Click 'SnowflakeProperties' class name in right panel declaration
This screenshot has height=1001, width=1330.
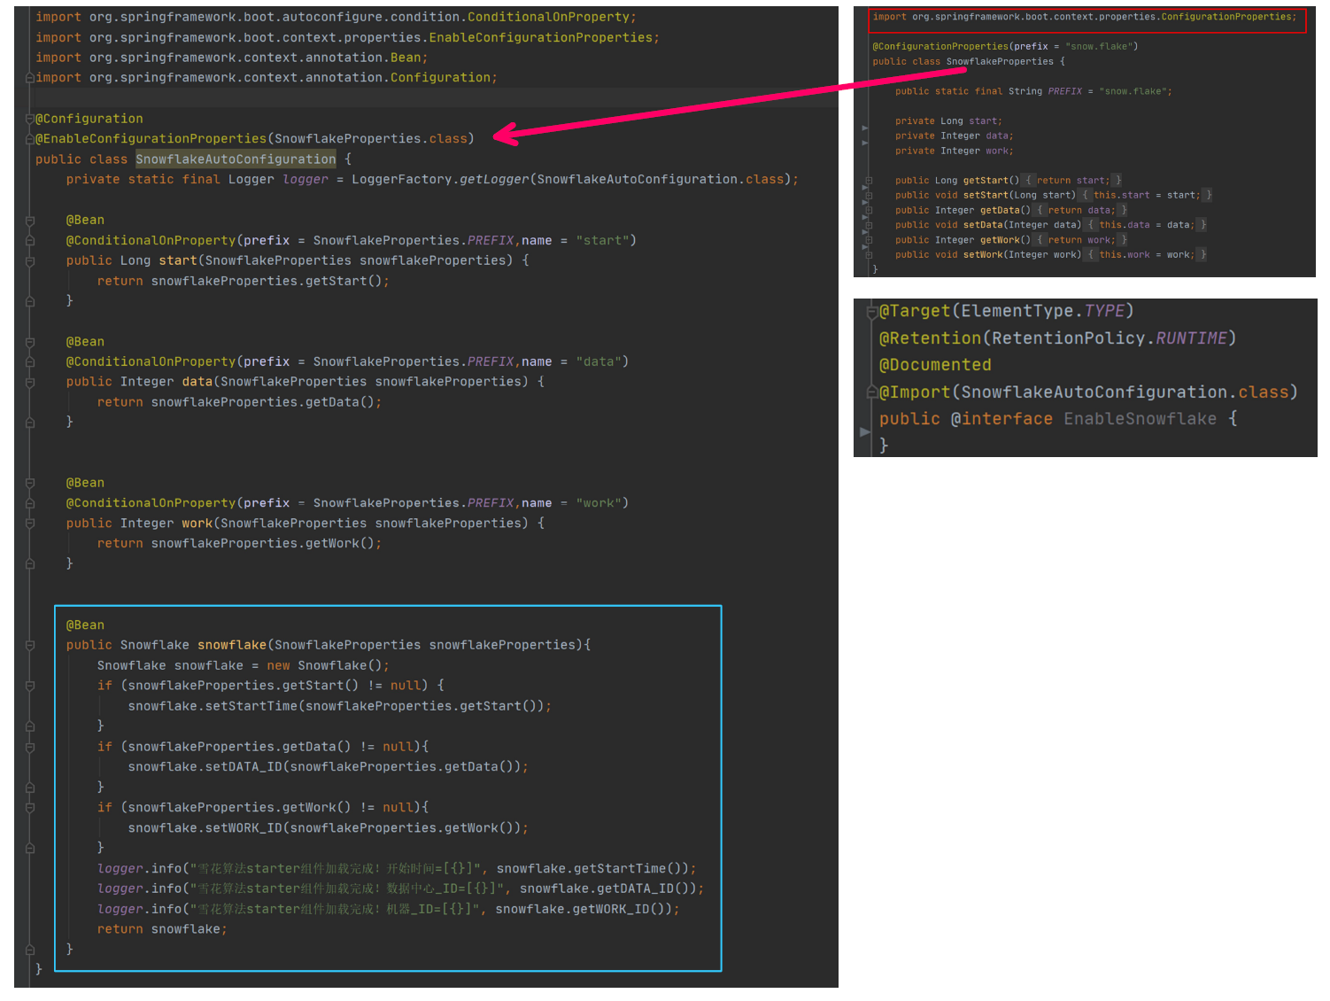point(1000,62)
